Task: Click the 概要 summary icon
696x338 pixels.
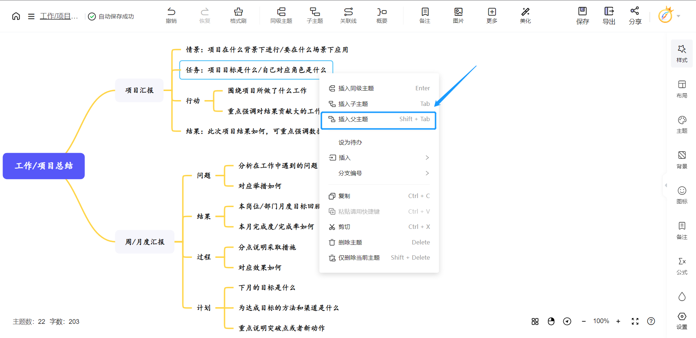Action: [381, 15]
